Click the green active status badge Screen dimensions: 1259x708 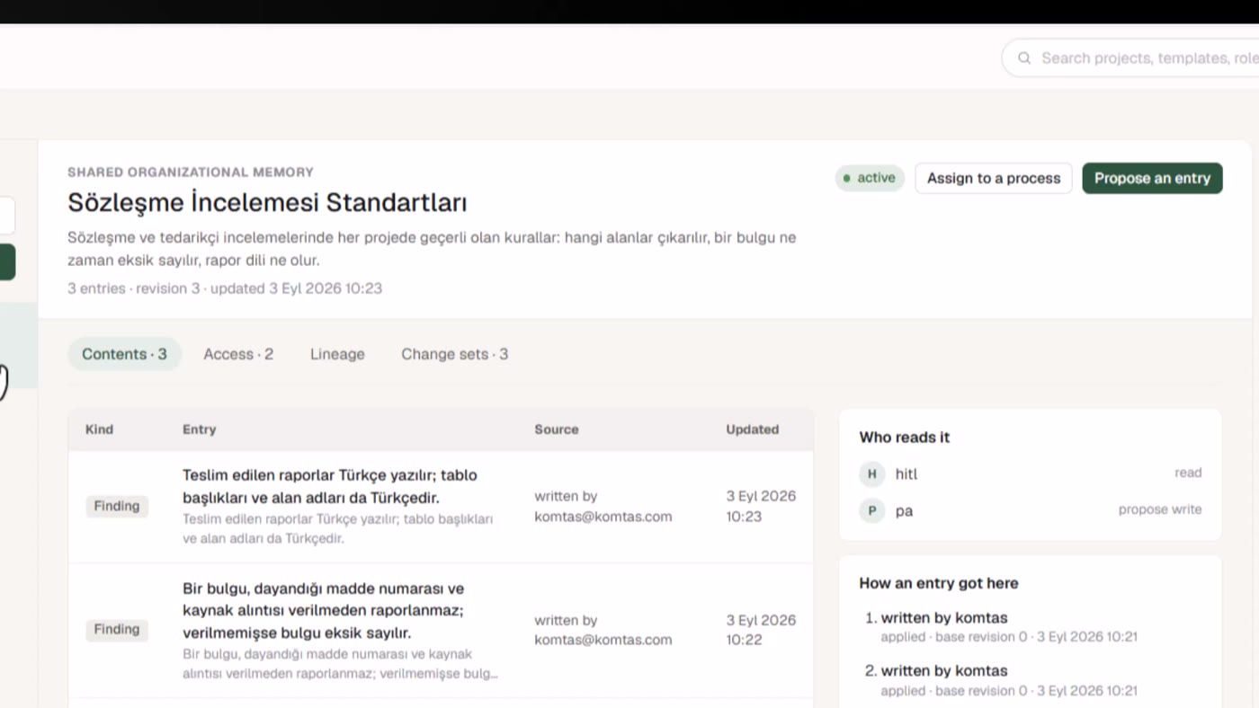(870, 178)
